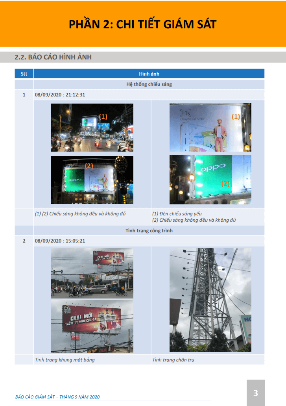Select the 'Hệ thống chiếu sáng' subheader row
Viewport: 286px width, 406px height.
point(149,84)
